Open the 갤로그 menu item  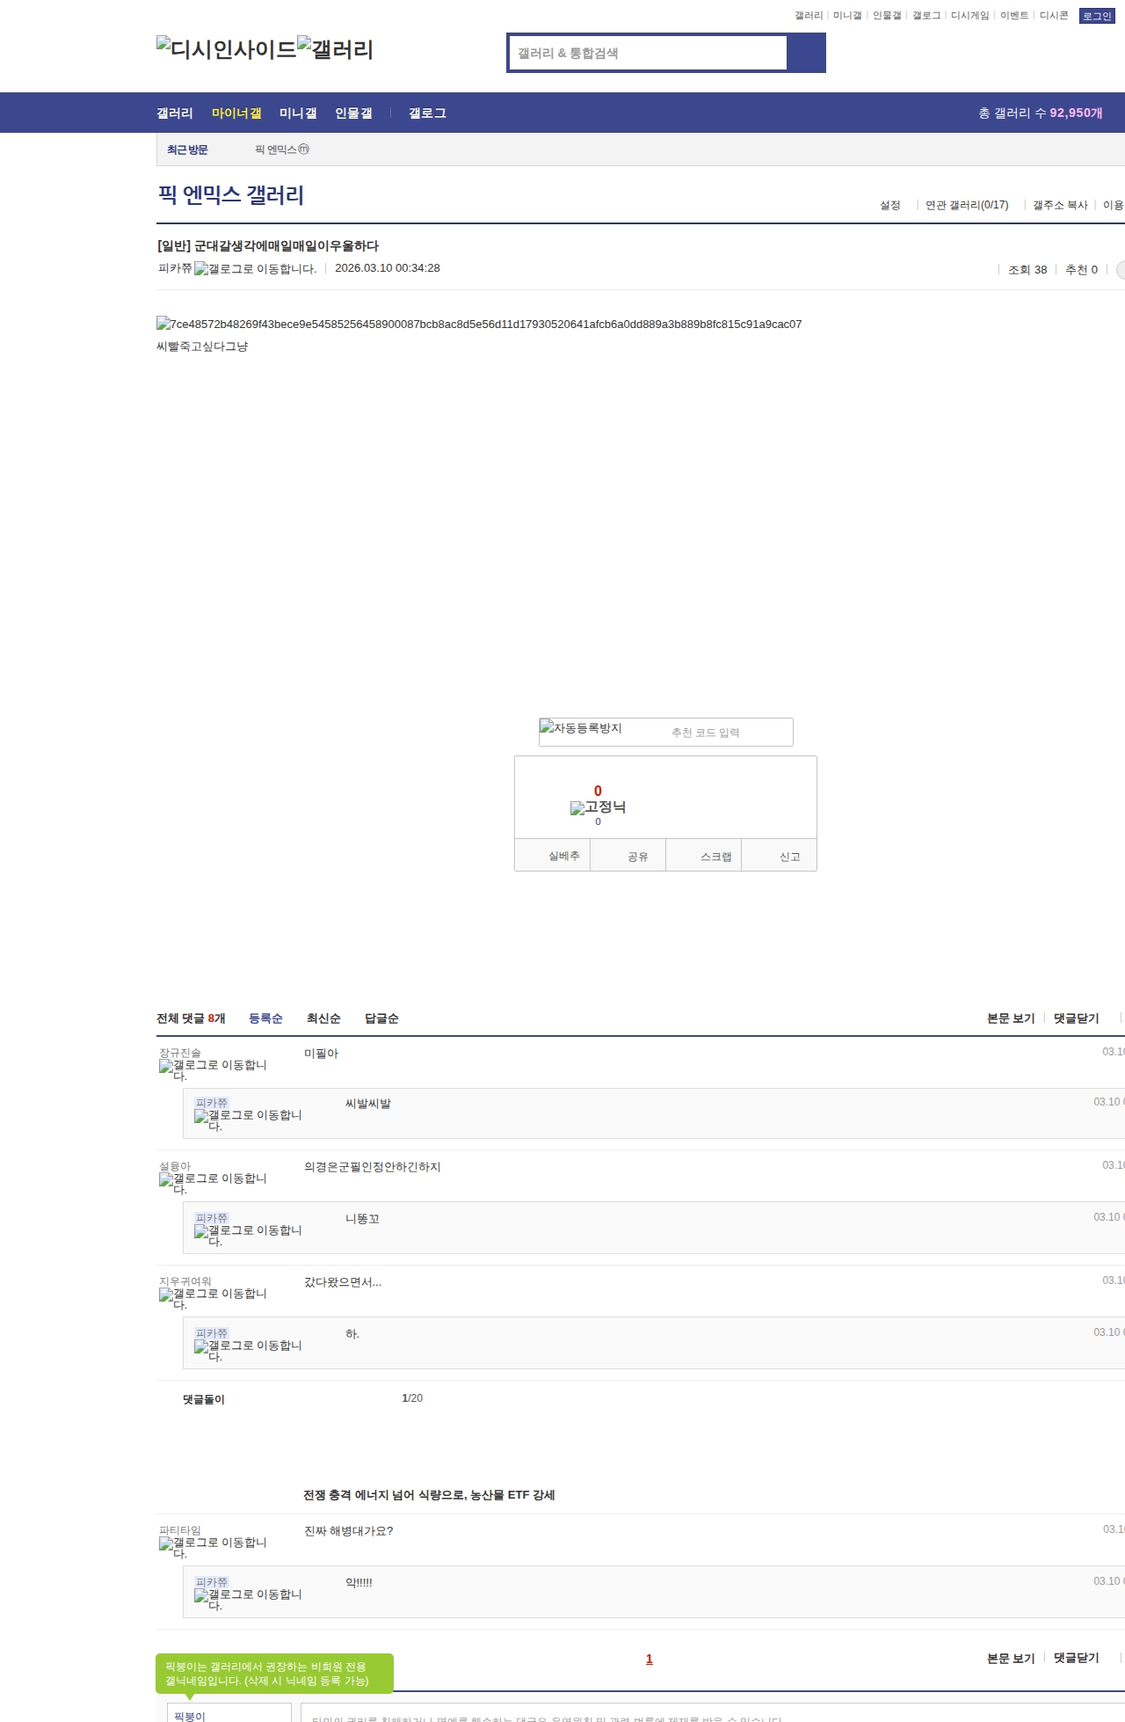point(427,113)
